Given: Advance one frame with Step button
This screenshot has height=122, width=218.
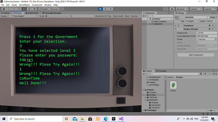Looking at the screenshot, I should 111,9.
